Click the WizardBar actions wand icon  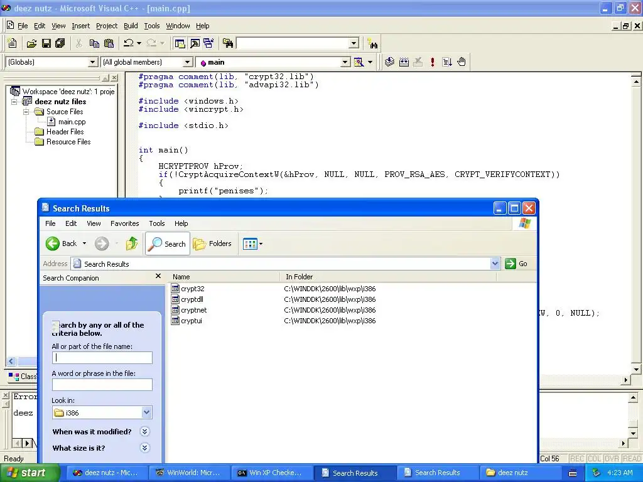(x=359, y=62)
